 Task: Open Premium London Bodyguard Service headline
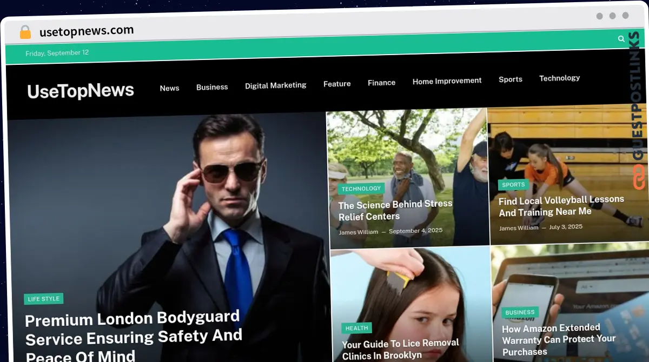[133, 335]
